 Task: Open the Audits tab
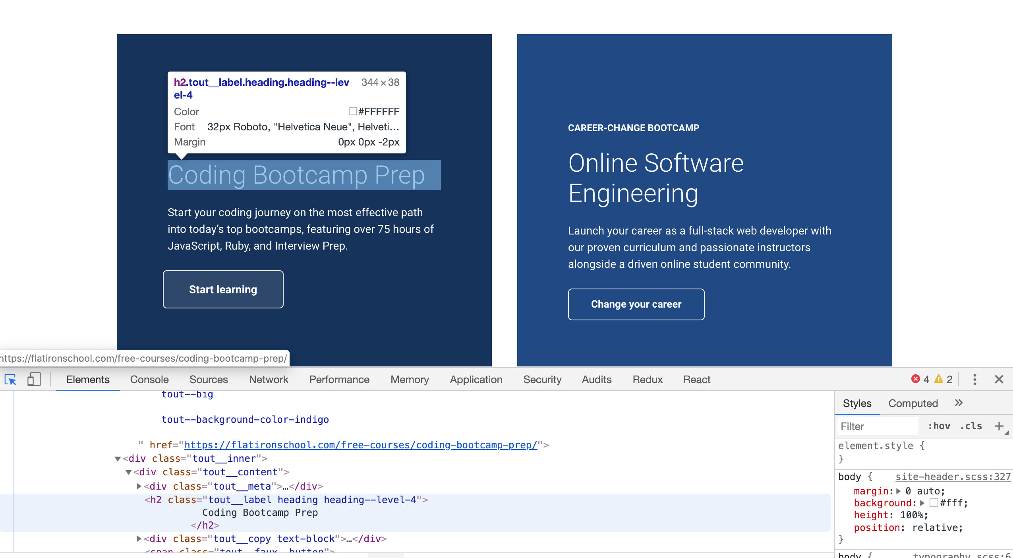click(x=597, y=380)
